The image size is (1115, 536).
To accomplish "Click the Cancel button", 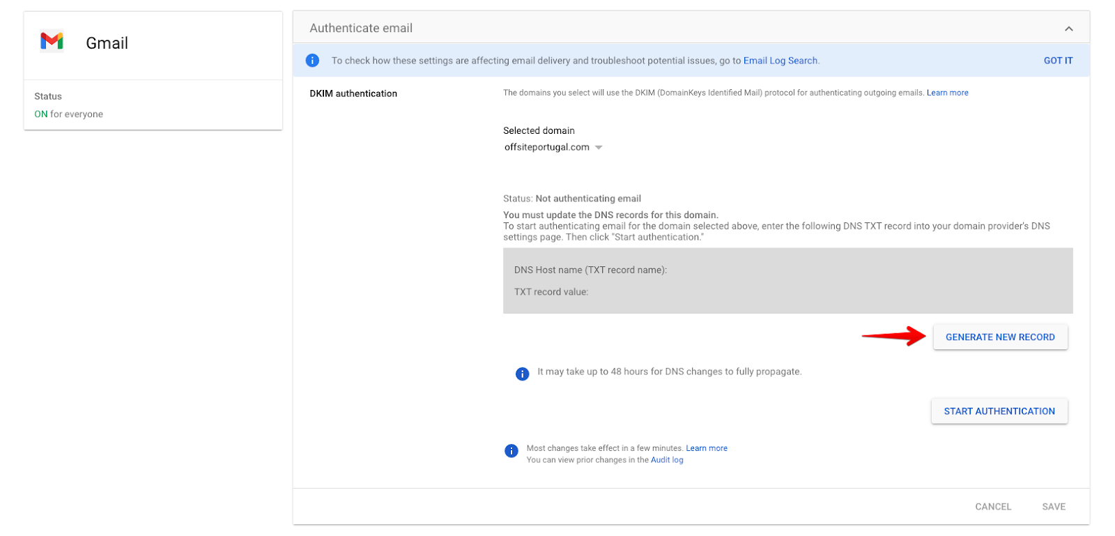I will click(992, 507).
